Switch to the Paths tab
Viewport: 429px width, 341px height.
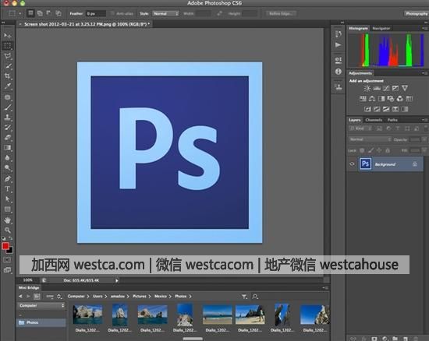(x=392, y=120)
